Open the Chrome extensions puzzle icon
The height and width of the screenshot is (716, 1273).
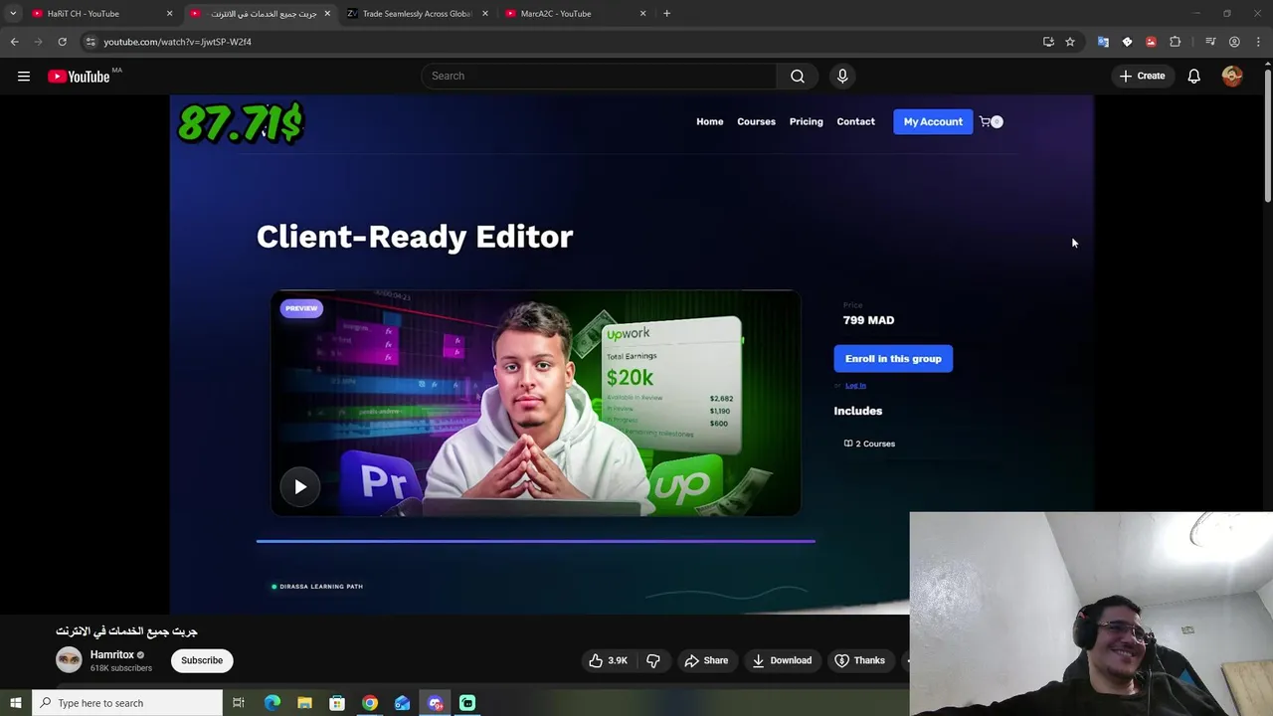[x=1175, y=42]
